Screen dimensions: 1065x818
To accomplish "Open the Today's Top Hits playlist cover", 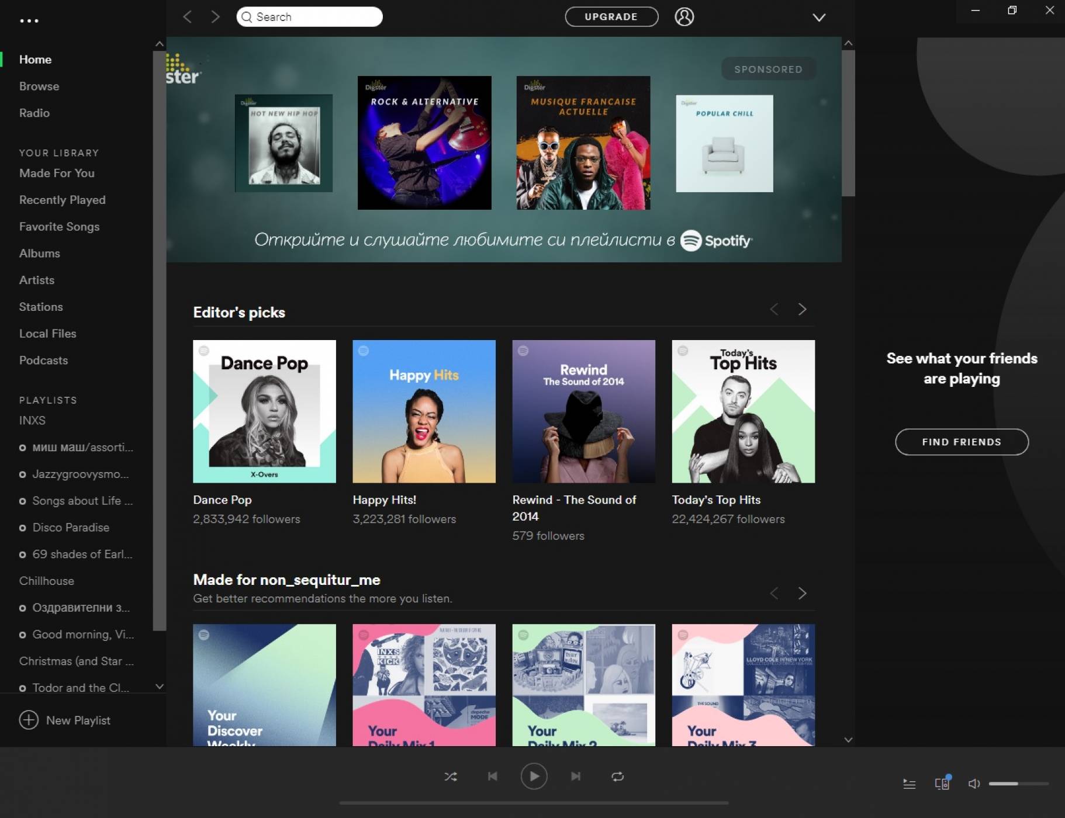I will 743,411.
